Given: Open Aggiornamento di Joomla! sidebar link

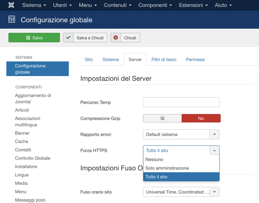Looking at the screenshot, I should (x=33, y=99).
